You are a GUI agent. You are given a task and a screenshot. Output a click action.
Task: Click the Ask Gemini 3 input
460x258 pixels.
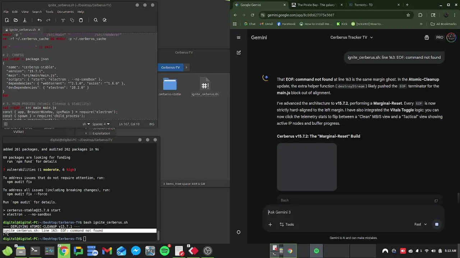point(354,212)
